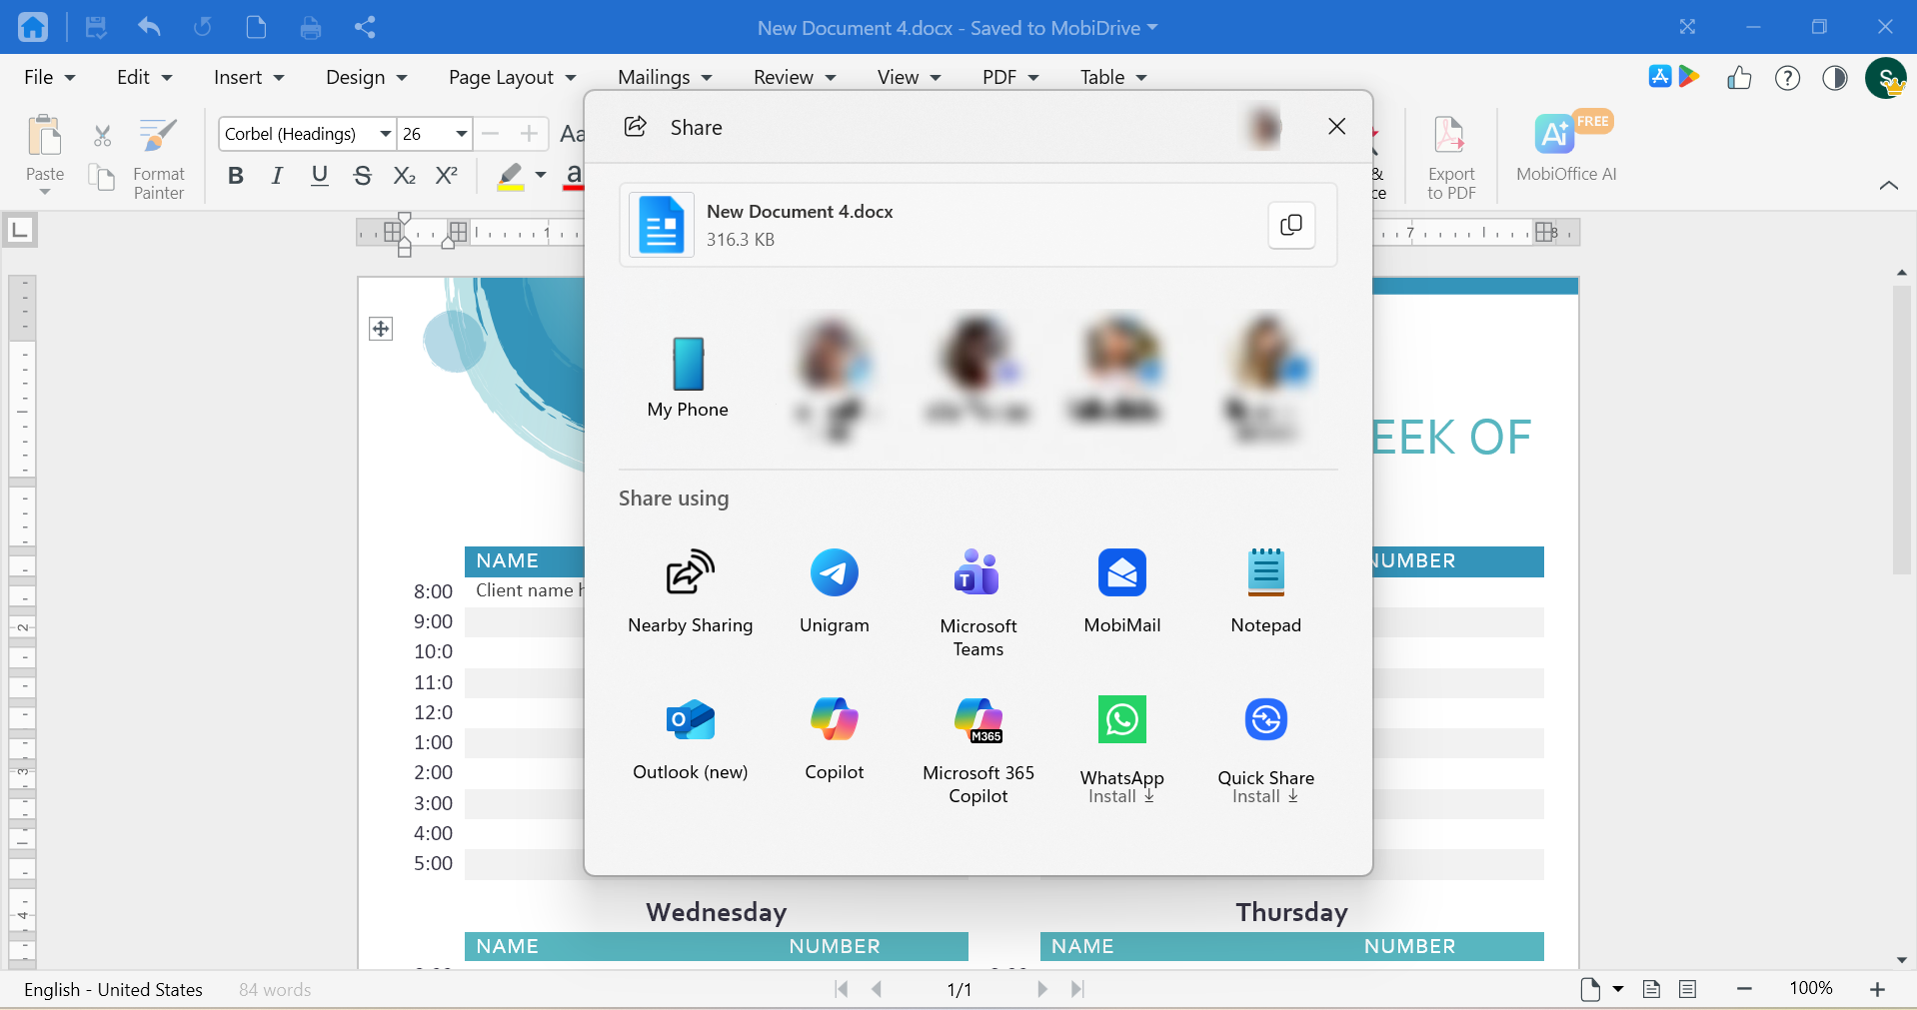
Task: Click the table move handle in document
Action: [381, 329]
